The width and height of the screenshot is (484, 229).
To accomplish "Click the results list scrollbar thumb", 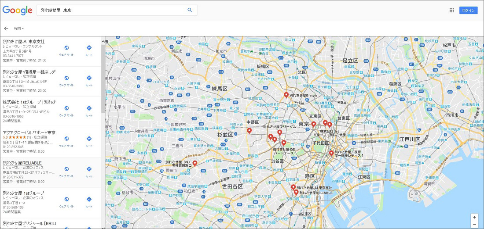I will [103, 79].
